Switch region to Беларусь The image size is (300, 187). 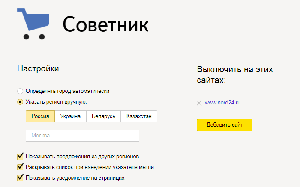103,116
